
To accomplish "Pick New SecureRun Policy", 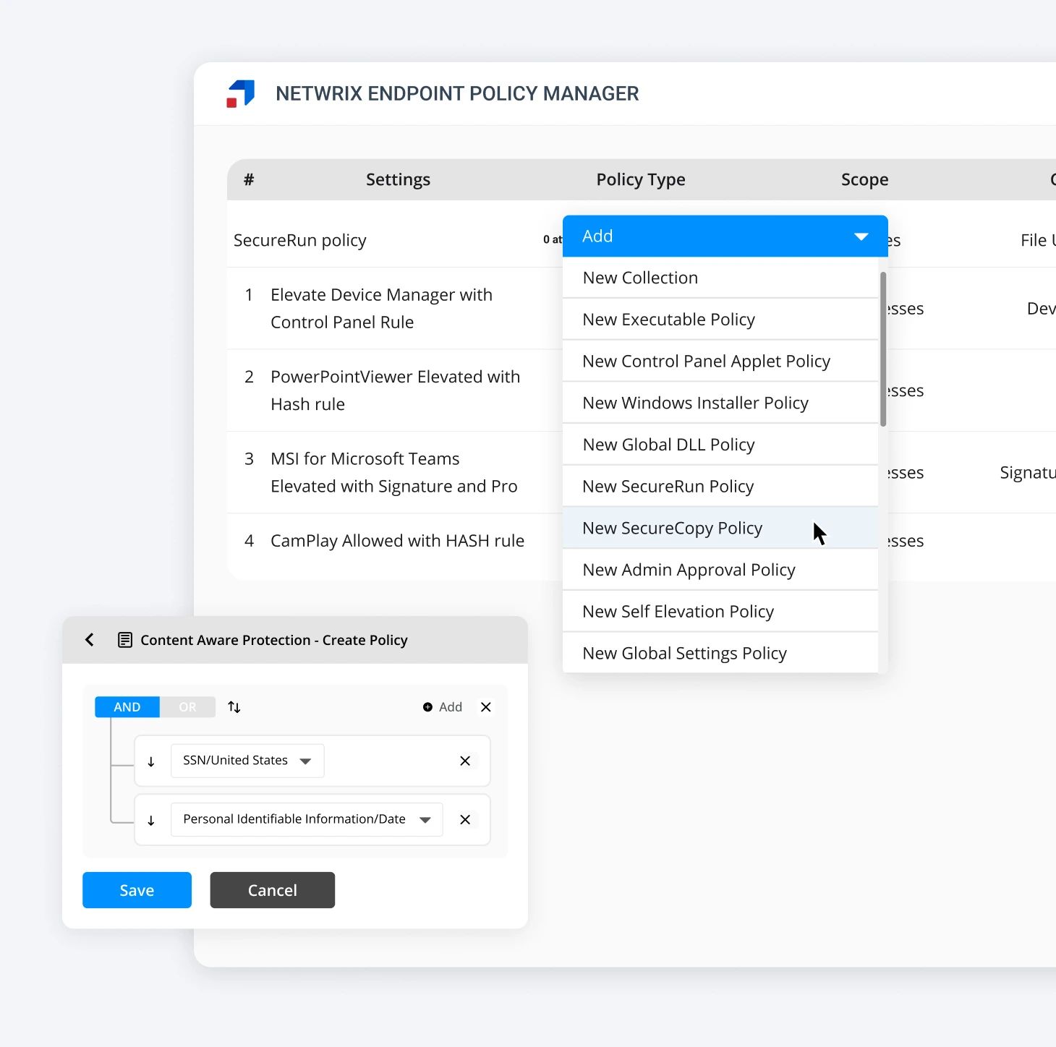I will [x=720, y=487].
